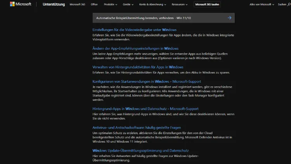291x164 pixels.
Task: Open Ändern der App-Empfehlungseinstellungen in Windows
Action: coord(135,48)
